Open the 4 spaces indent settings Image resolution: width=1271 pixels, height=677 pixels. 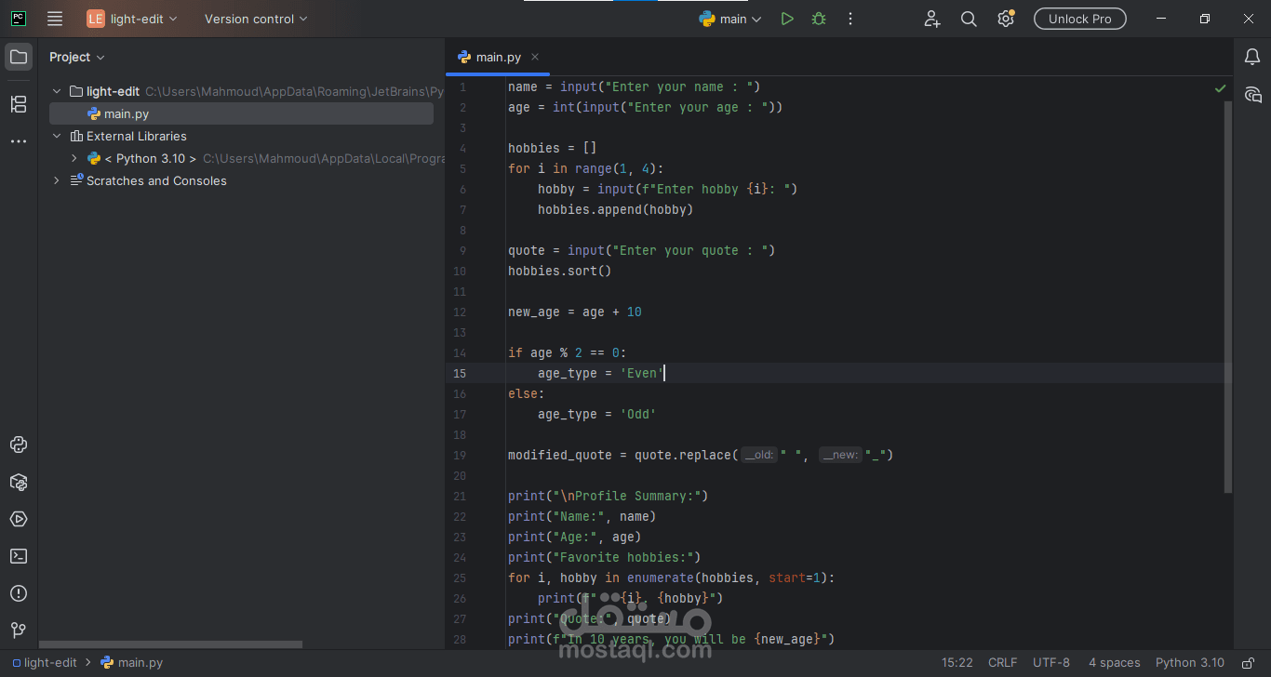point(1114,663)
